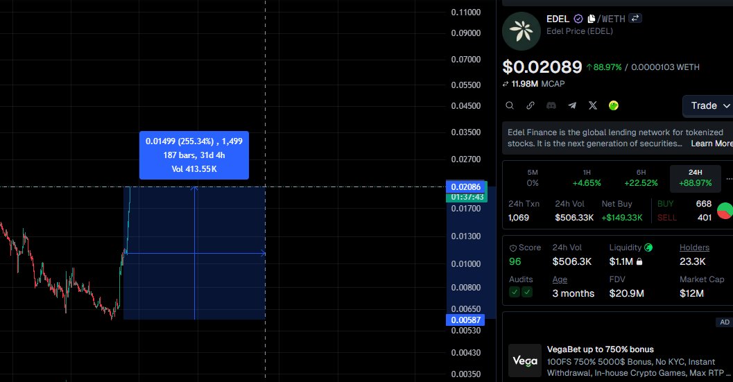Image resolution: width=733 pixels, height=382 pixels.
Task: Click the FDV $20.9M value
Action: pyautogui.click(x=626, y=293)
